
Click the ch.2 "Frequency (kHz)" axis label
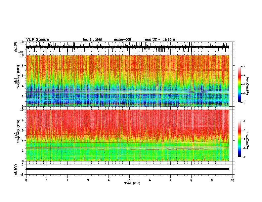(x=18, y=131)
